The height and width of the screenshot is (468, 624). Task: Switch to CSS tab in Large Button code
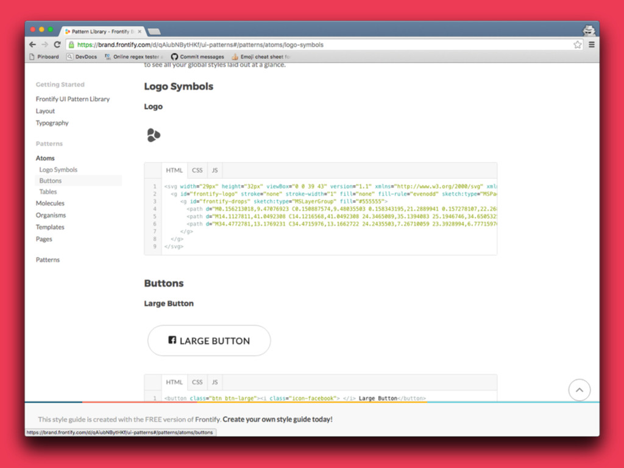point(197,382)
